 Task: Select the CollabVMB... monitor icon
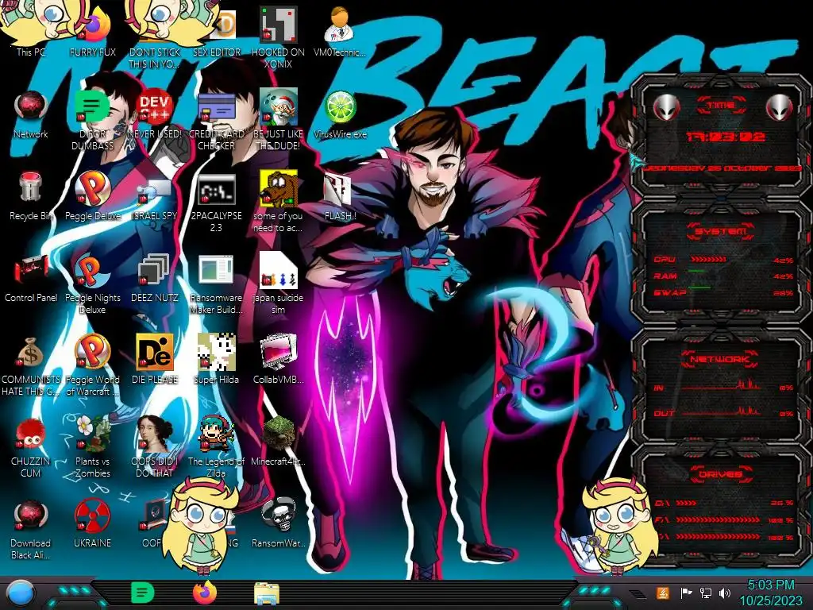tap(278, 360)
